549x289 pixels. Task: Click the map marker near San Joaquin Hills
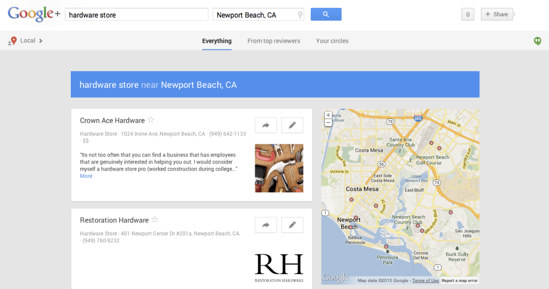(450, 212)
